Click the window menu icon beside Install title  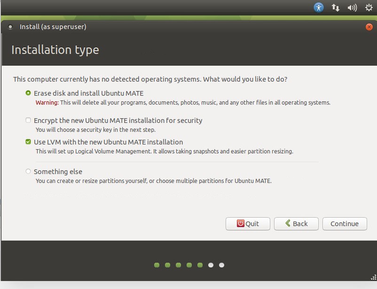(x=11, y=27)
